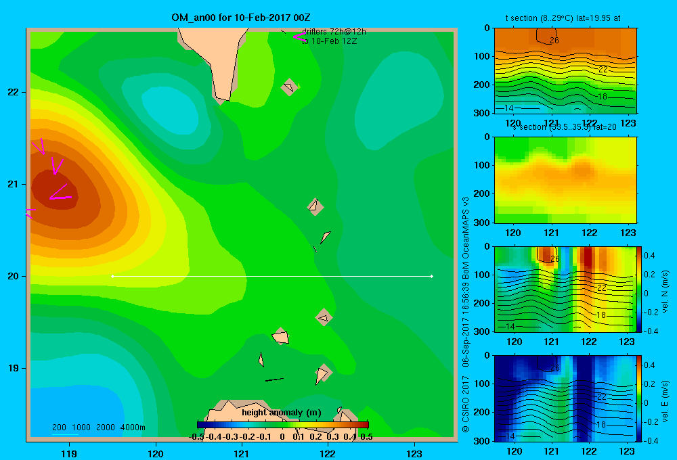Image resolution: width=677 pixels, height=460 pixels.
Task: Click the "0.4" tick on the vel. N colorbar
Action: click(x=649, y=256)
